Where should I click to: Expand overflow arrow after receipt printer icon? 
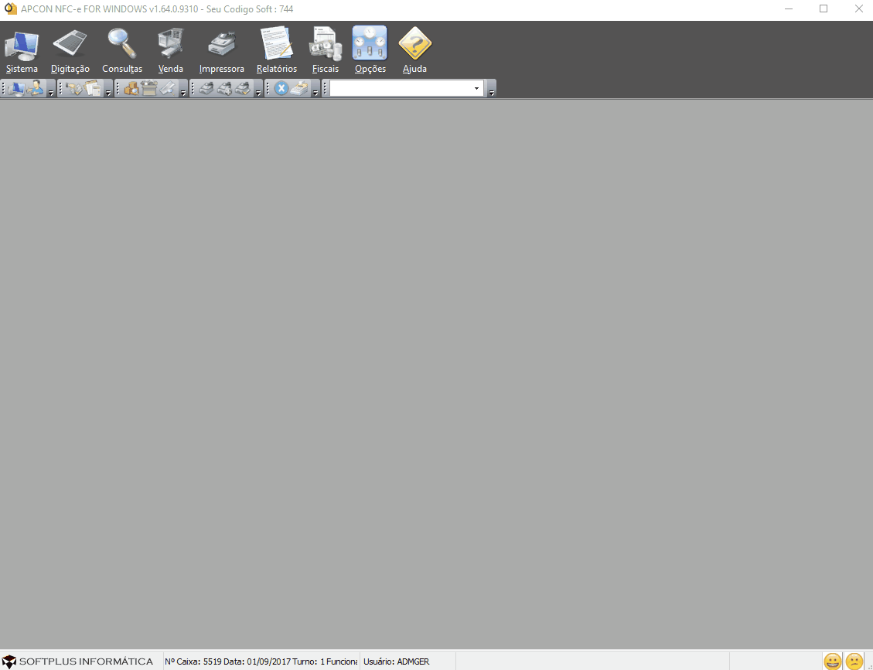[x=315, y=89]
